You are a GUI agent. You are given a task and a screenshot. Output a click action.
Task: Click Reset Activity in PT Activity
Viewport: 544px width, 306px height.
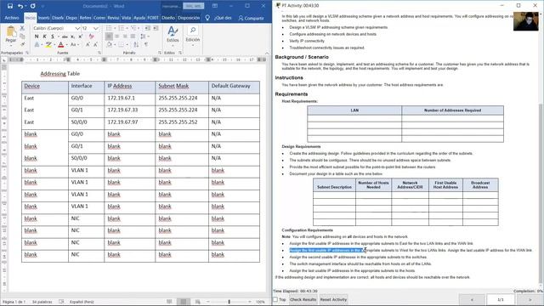click(333, 299)
